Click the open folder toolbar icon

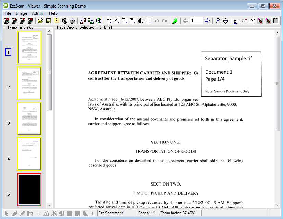coord(41,21)
